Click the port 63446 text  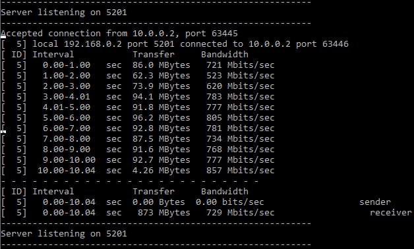point(322,43)
